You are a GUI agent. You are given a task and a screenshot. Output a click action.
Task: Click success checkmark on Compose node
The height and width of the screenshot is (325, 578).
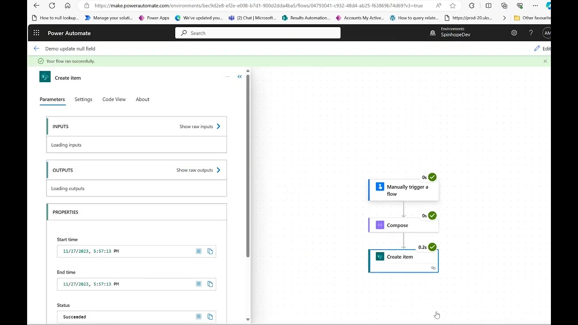[x=432, y=216]
